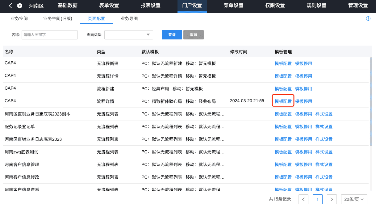Click 模板配置 for 河南区直销业务日志底表2023副本
Image resolution: width=376 pixels, height=207 pixels.
tap(283, 114)
